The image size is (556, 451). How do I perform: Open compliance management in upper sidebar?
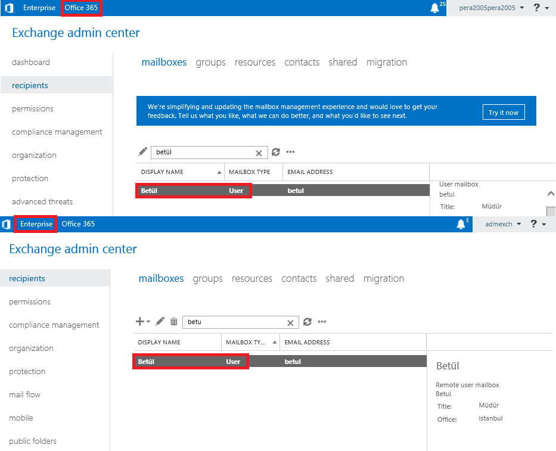click(x=57, y=132)
